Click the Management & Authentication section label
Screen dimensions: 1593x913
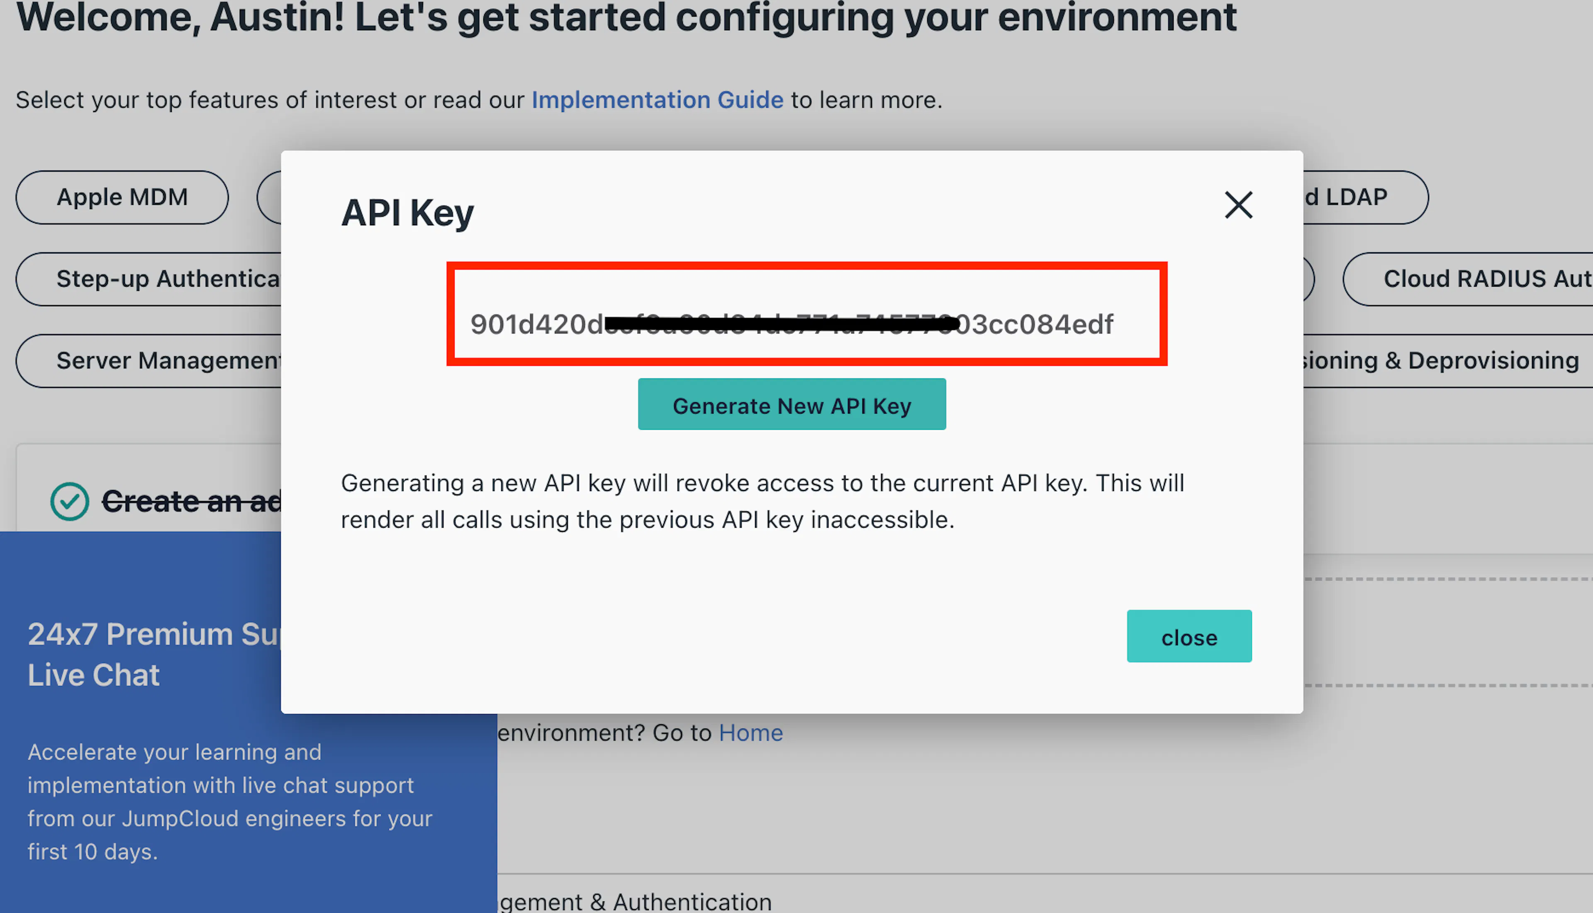[x=634, y=901]
